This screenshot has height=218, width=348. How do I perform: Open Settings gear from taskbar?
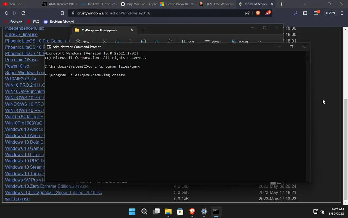pos(204,211)
